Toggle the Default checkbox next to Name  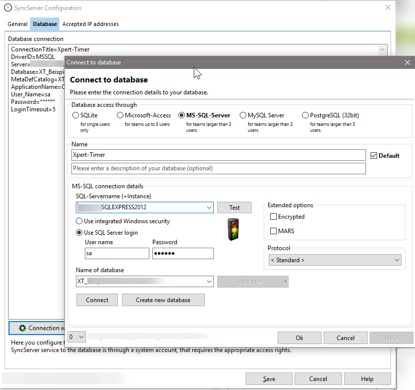(374, 155)
